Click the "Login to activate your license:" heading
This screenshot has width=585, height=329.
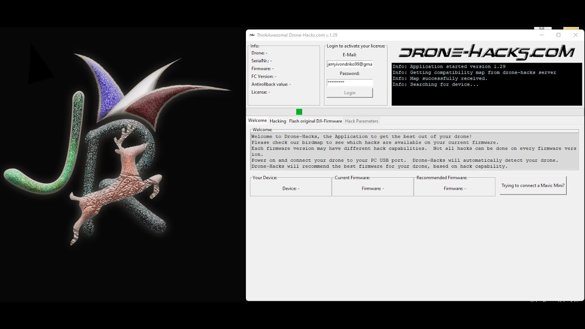click(x=356, y=46)
